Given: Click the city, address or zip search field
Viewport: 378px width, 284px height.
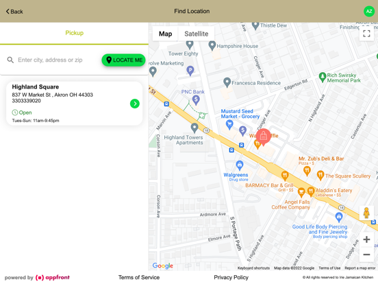Looking at the screenshot, I should pyautogui.click(x=51, y=60).
